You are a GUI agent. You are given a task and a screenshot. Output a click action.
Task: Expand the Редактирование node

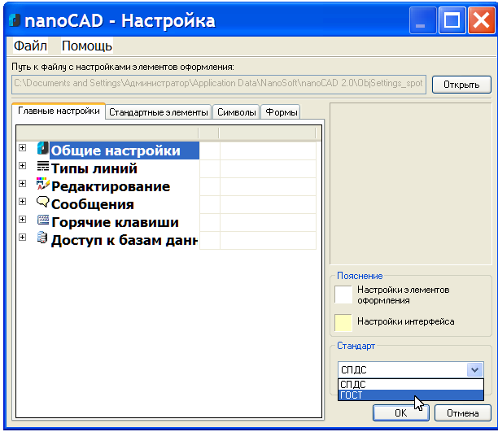22,183
